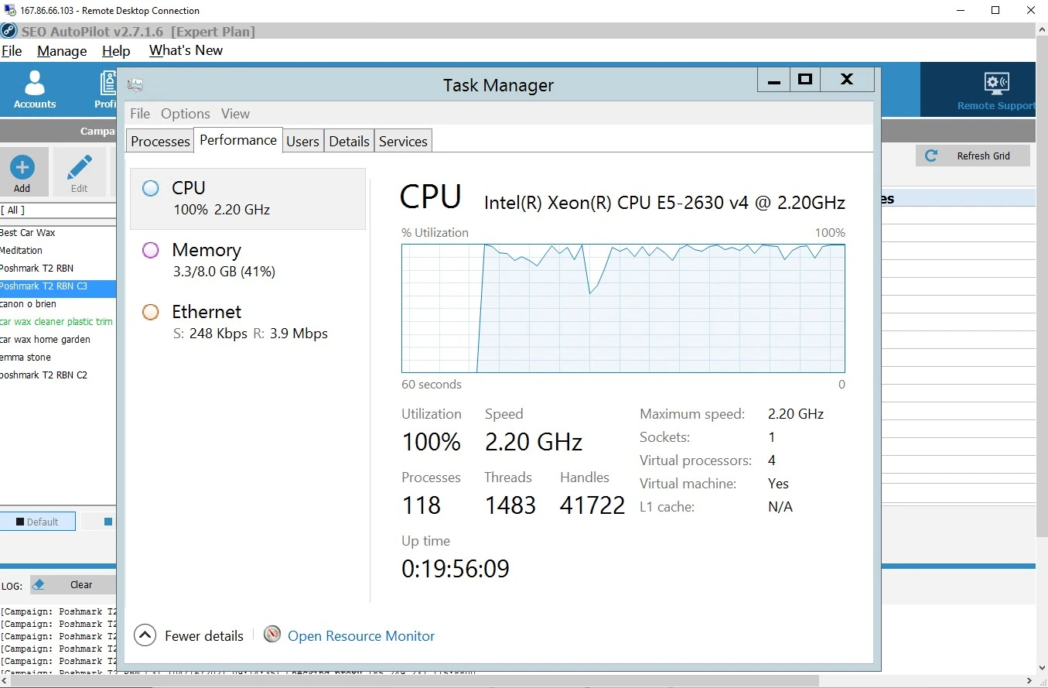
Task: Switch to the Users tab
Action: 302,141
